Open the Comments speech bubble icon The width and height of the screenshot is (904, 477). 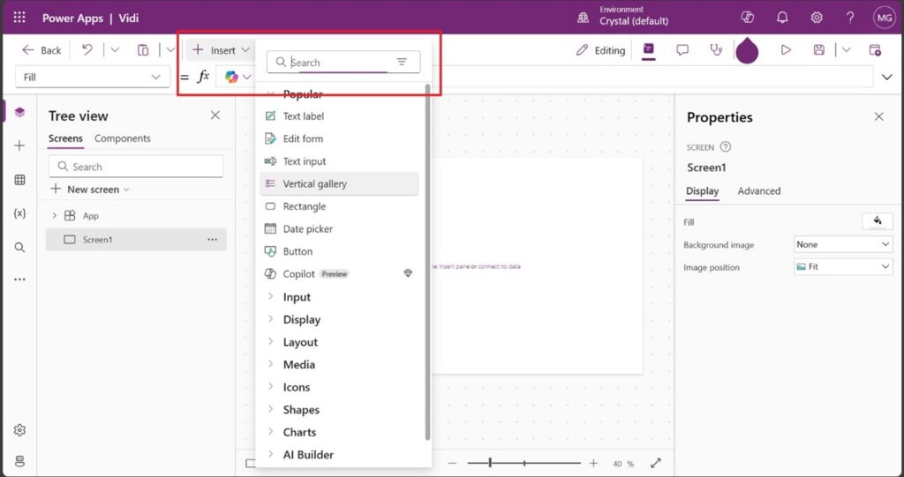click(x=682, y=50)
